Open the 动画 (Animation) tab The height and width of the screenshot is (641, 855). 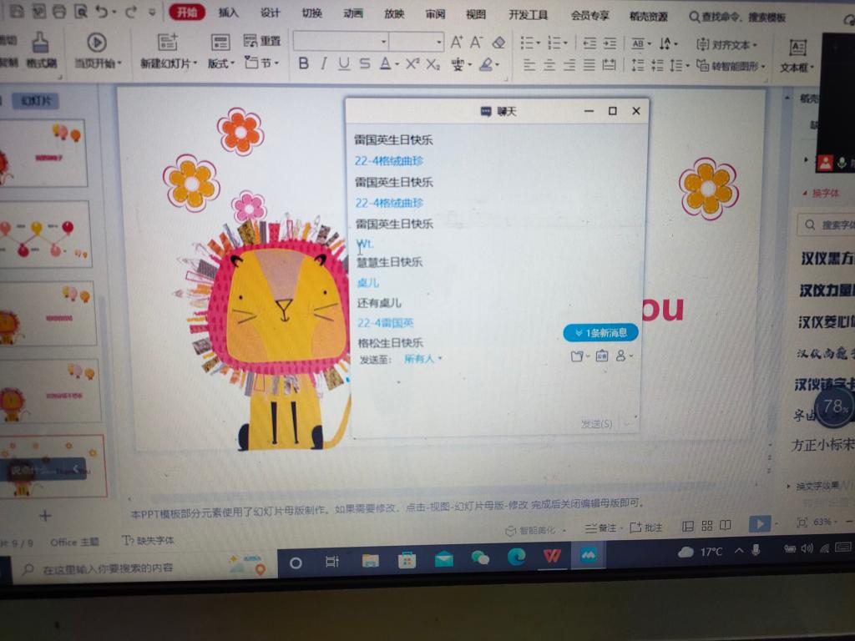353,14
